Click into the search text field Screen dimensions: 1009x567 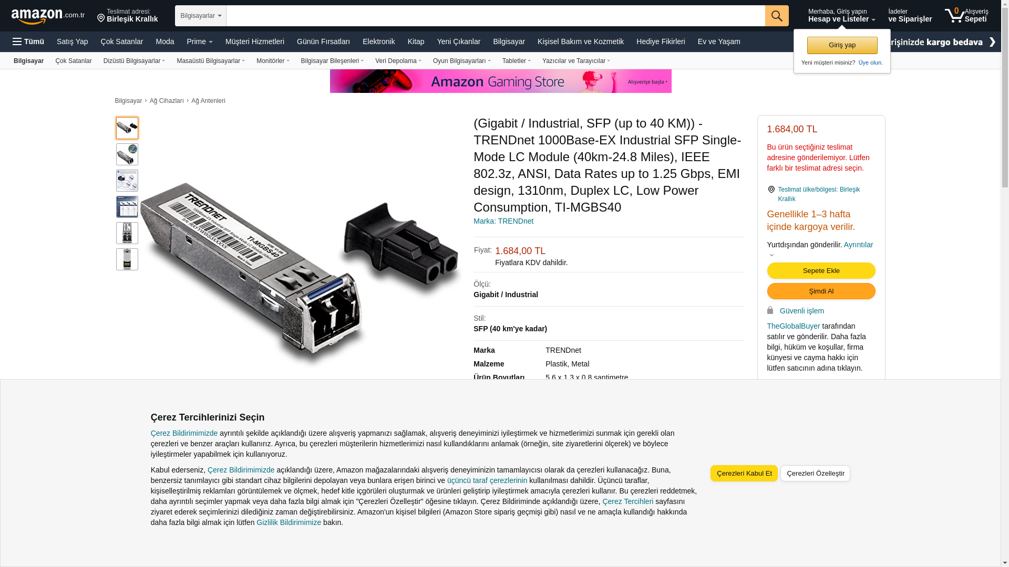coord(496,16)
